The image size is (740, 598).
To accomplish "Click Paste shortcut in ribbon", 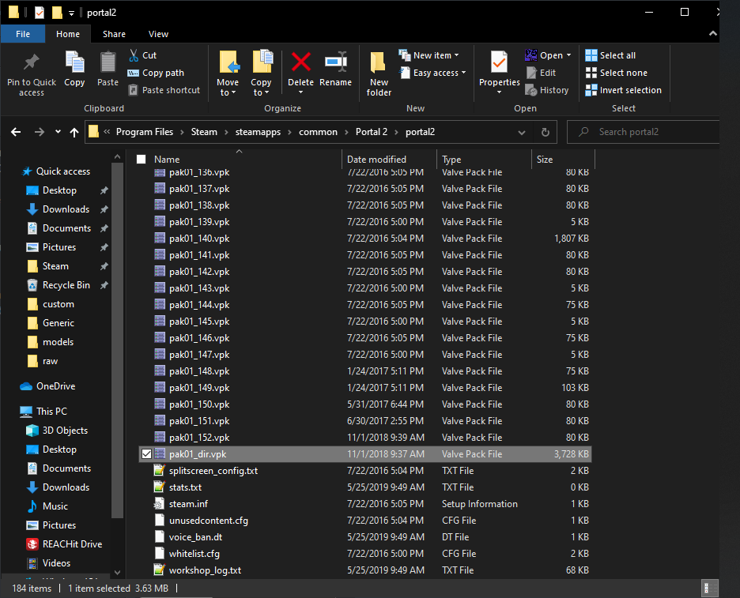I will 164,90.
